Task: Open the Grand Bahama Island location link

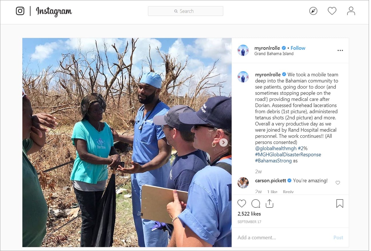Action: (274, 53)
